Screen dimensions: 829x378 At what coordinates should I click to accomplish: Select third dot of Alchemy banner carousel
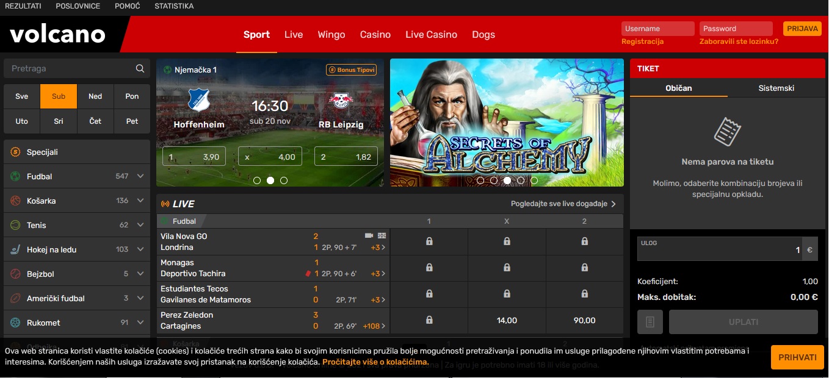(x=507, y=180)
